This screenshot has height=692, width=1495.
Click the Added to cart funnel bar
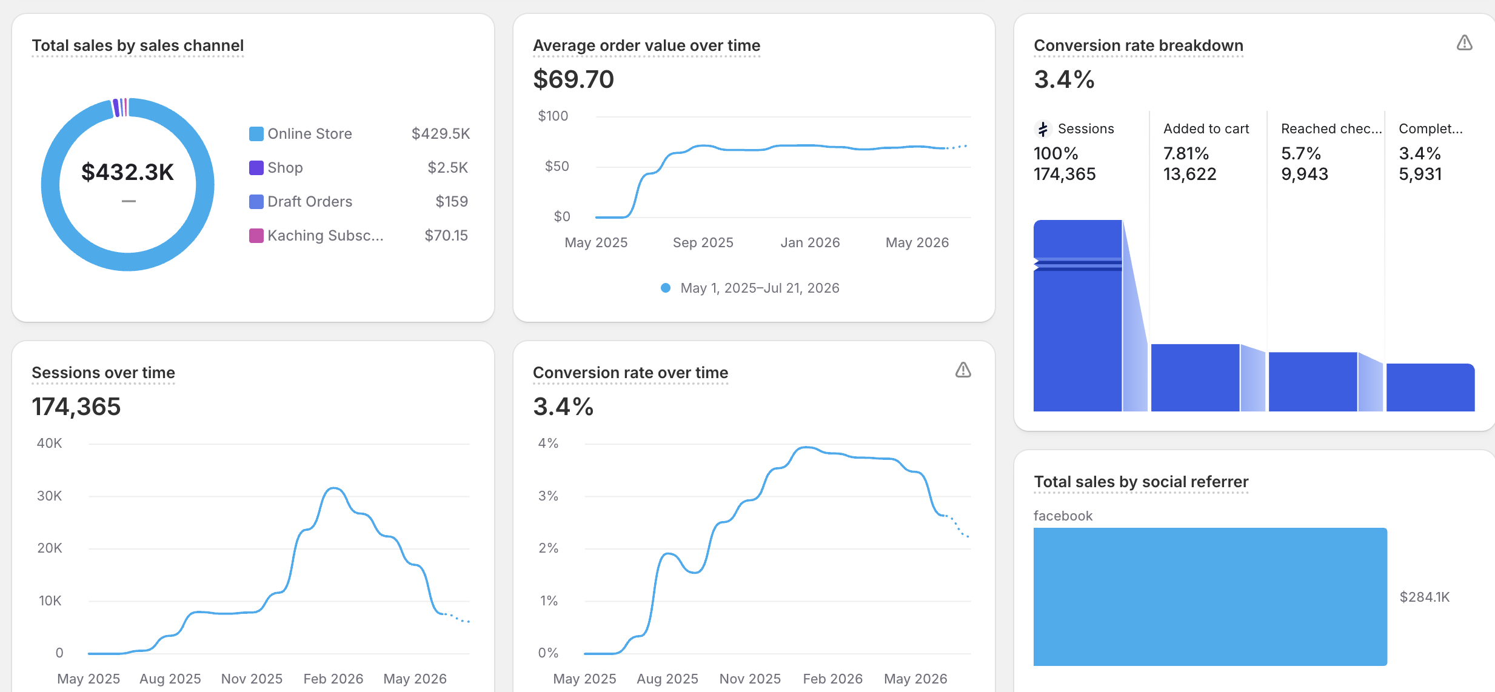tap(1195, 378)
